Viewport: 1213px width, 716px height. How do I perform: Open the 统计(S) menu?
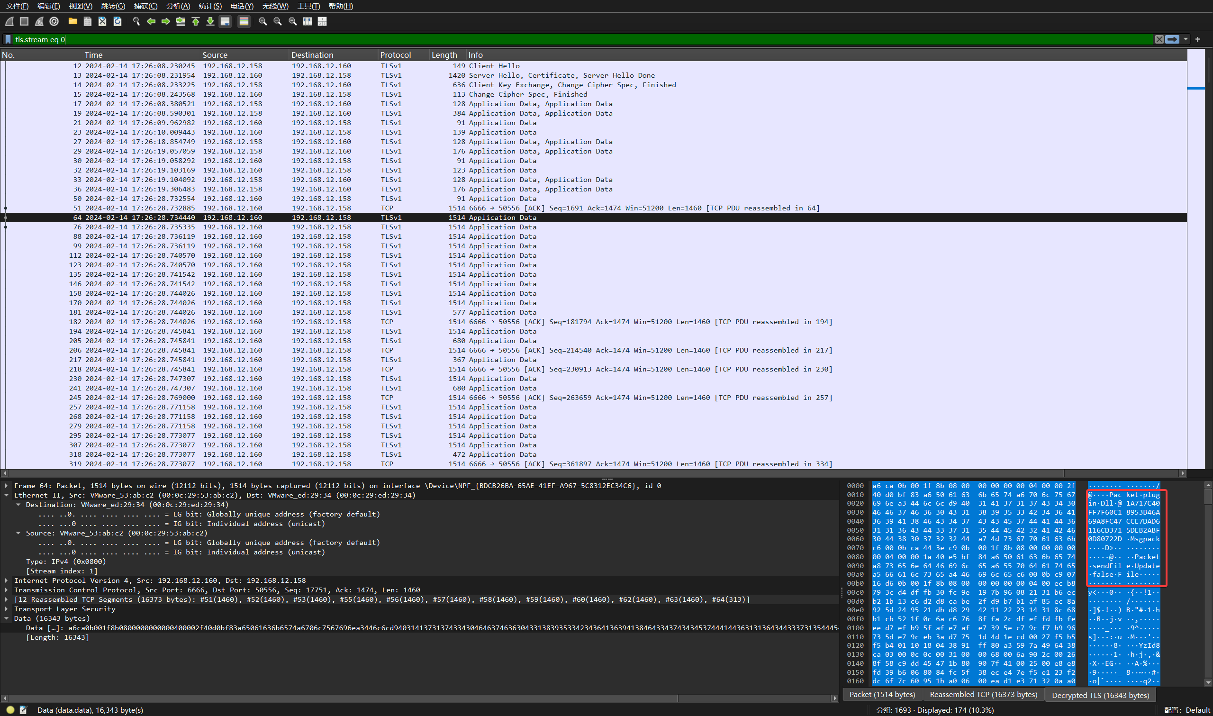[210, 6]
